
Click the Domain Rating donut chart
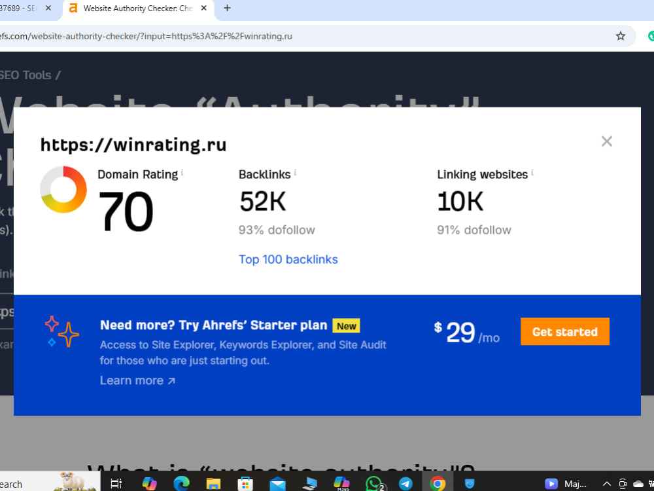[63, 190]
